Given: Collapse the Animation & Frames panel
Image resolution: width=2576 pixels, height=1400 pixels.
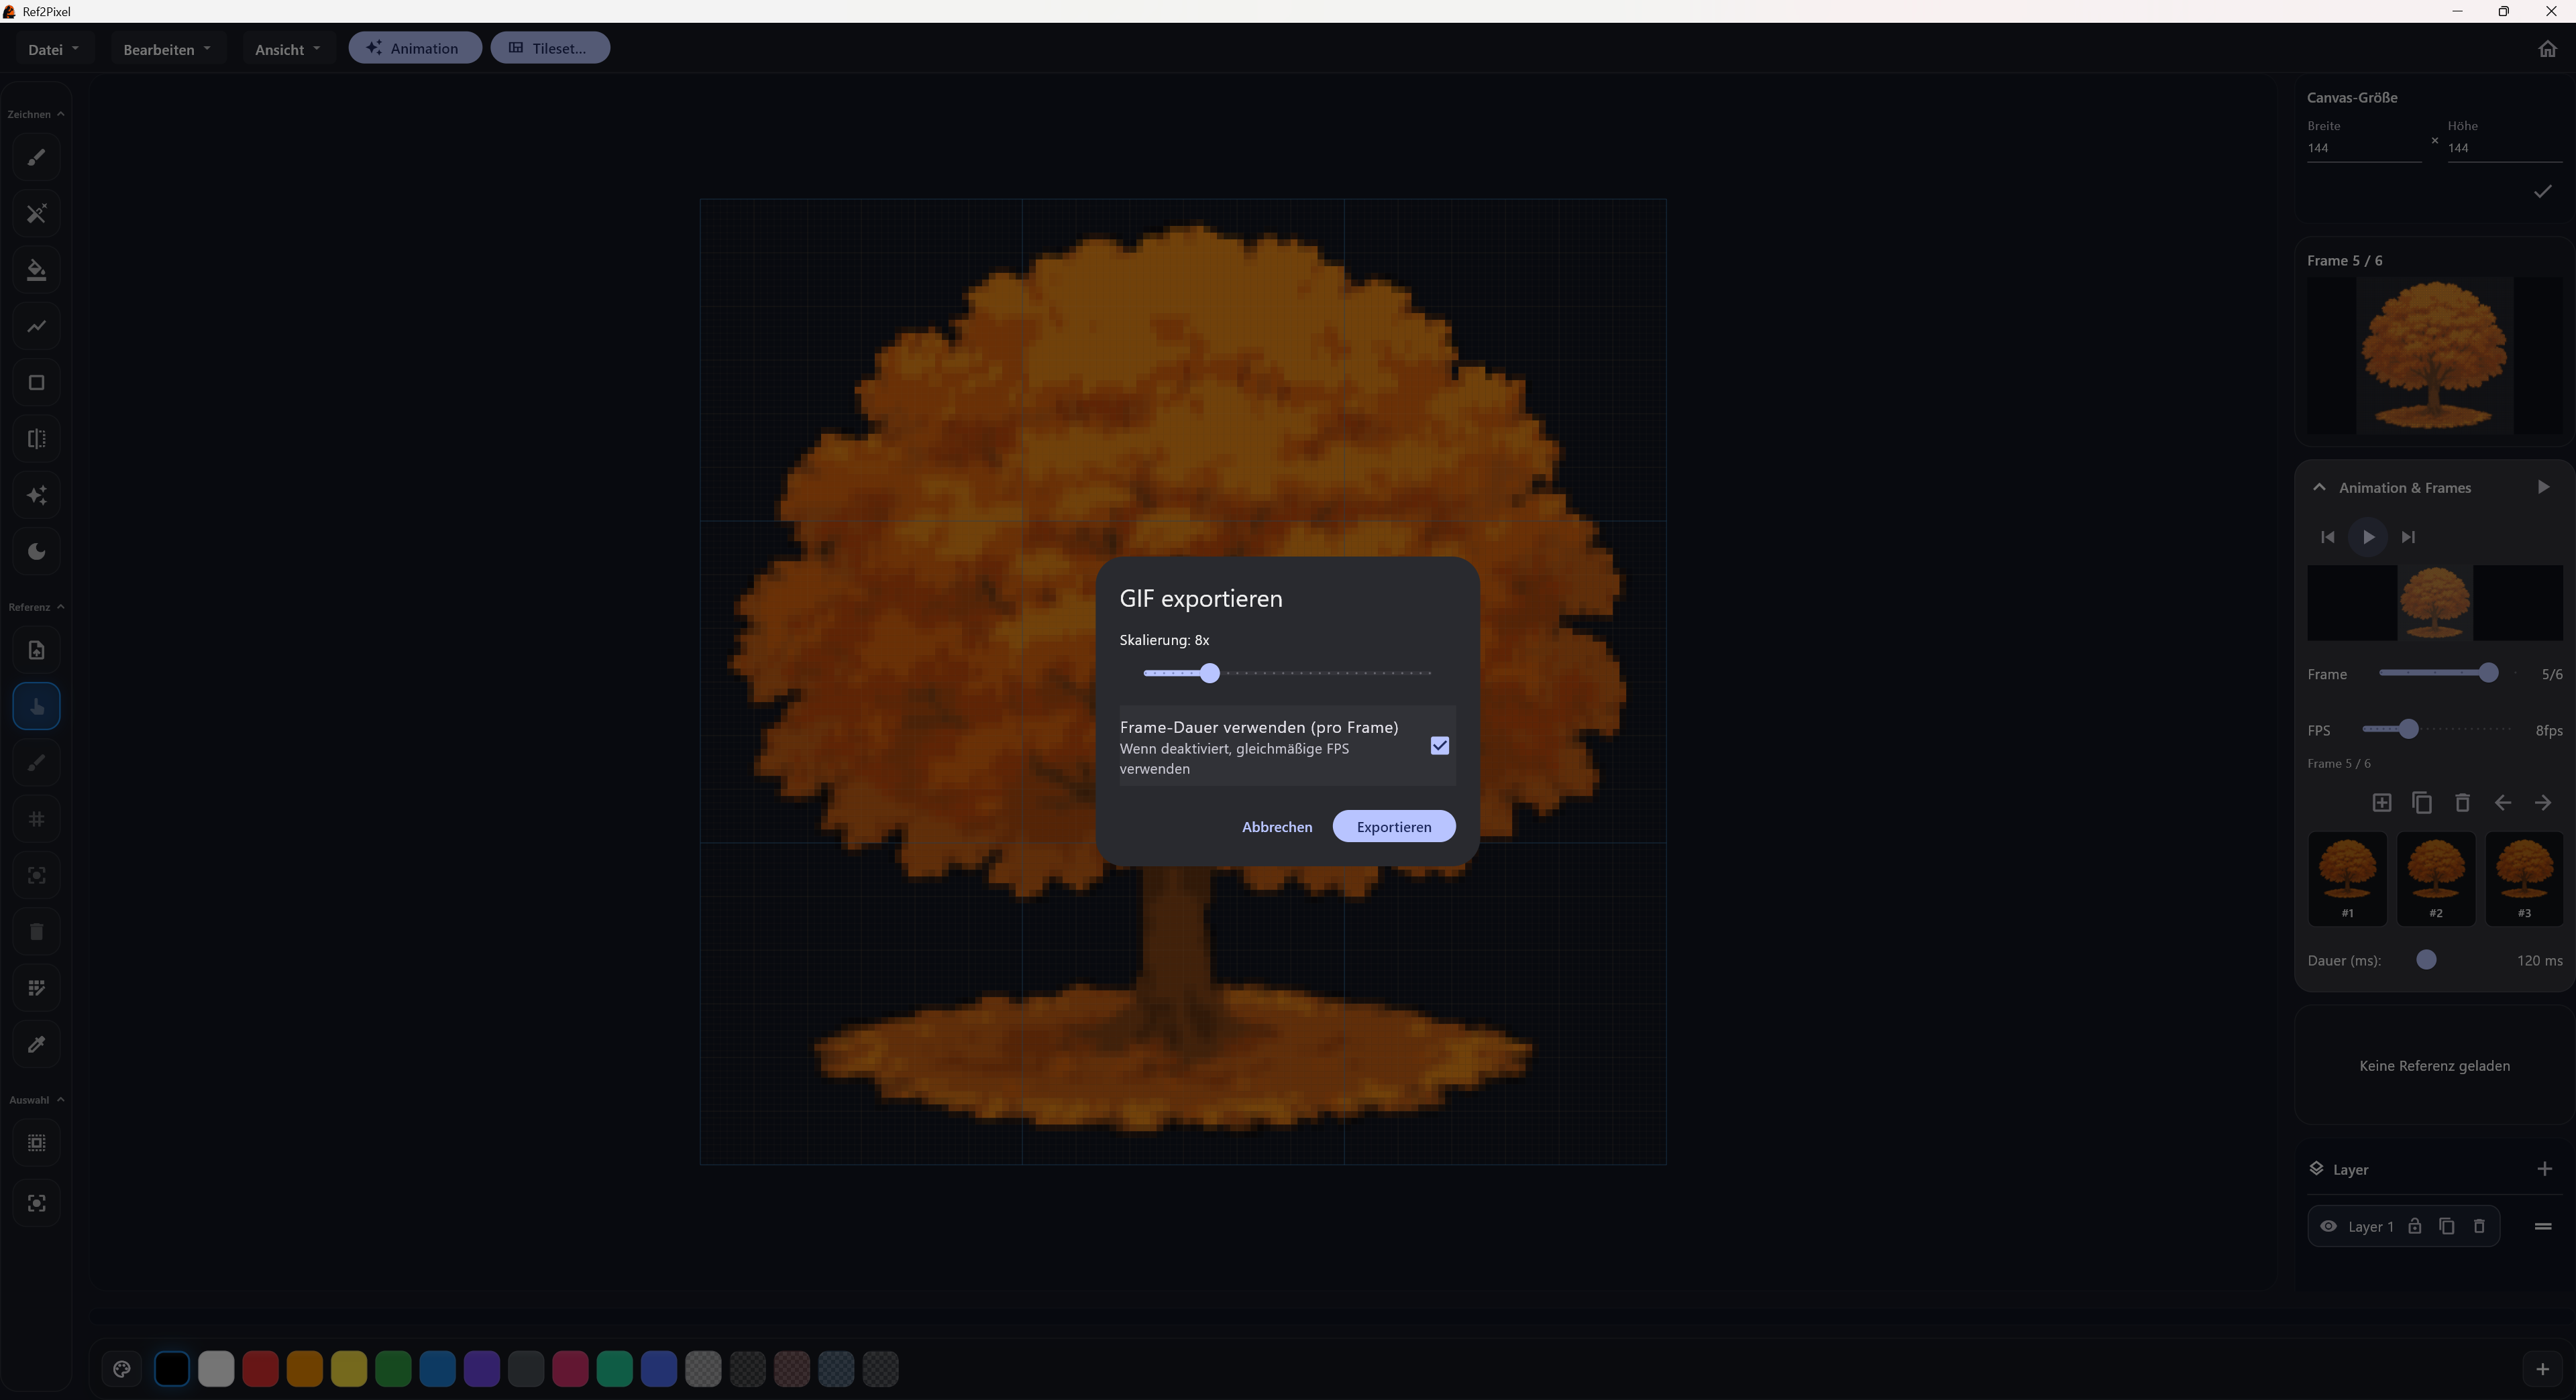Looking at the screenshot, I should [x=2319, y=487].
